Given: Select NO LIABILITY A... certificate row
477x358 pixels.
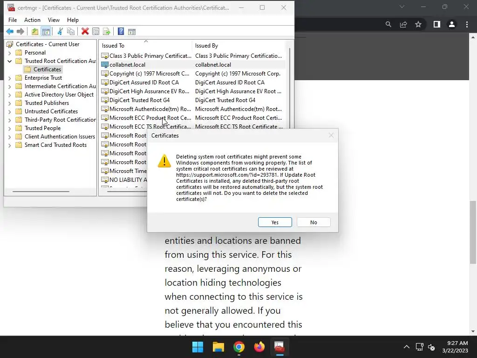Looking at the screenshot, I should click(124, 179).
